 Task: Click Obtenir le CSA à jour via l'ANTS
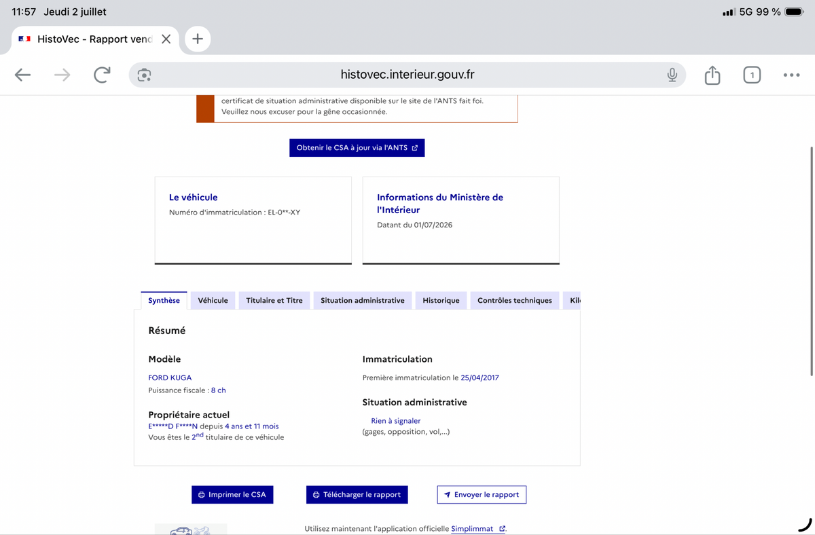click(357, 148)
